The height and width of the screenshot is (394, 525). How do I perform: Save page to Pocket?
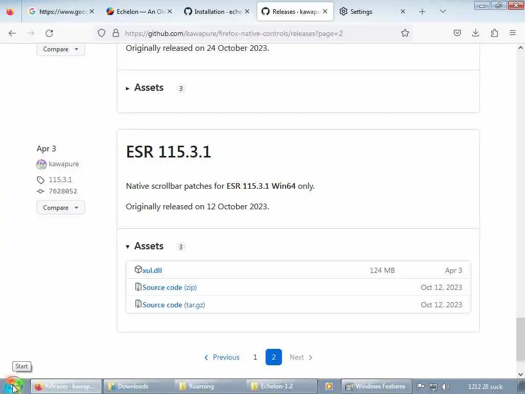[x=457, y=33]
